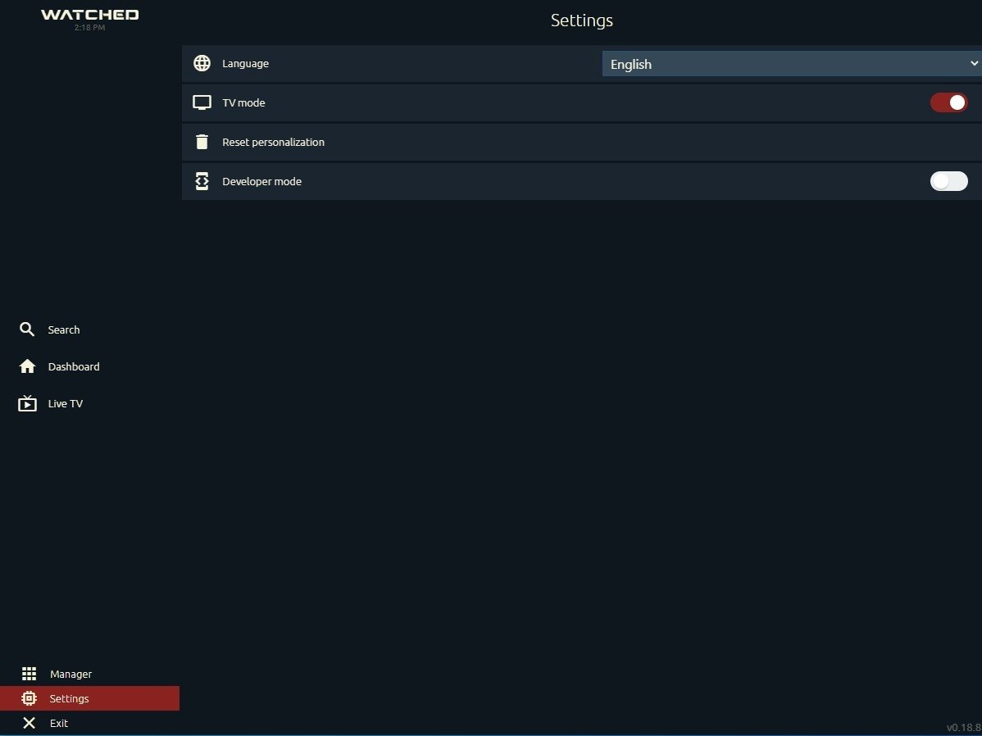The width and height of the screenshot is (982, 736).
Task: Click the v0.18.8 version number
Action: [x=964, y=727]
